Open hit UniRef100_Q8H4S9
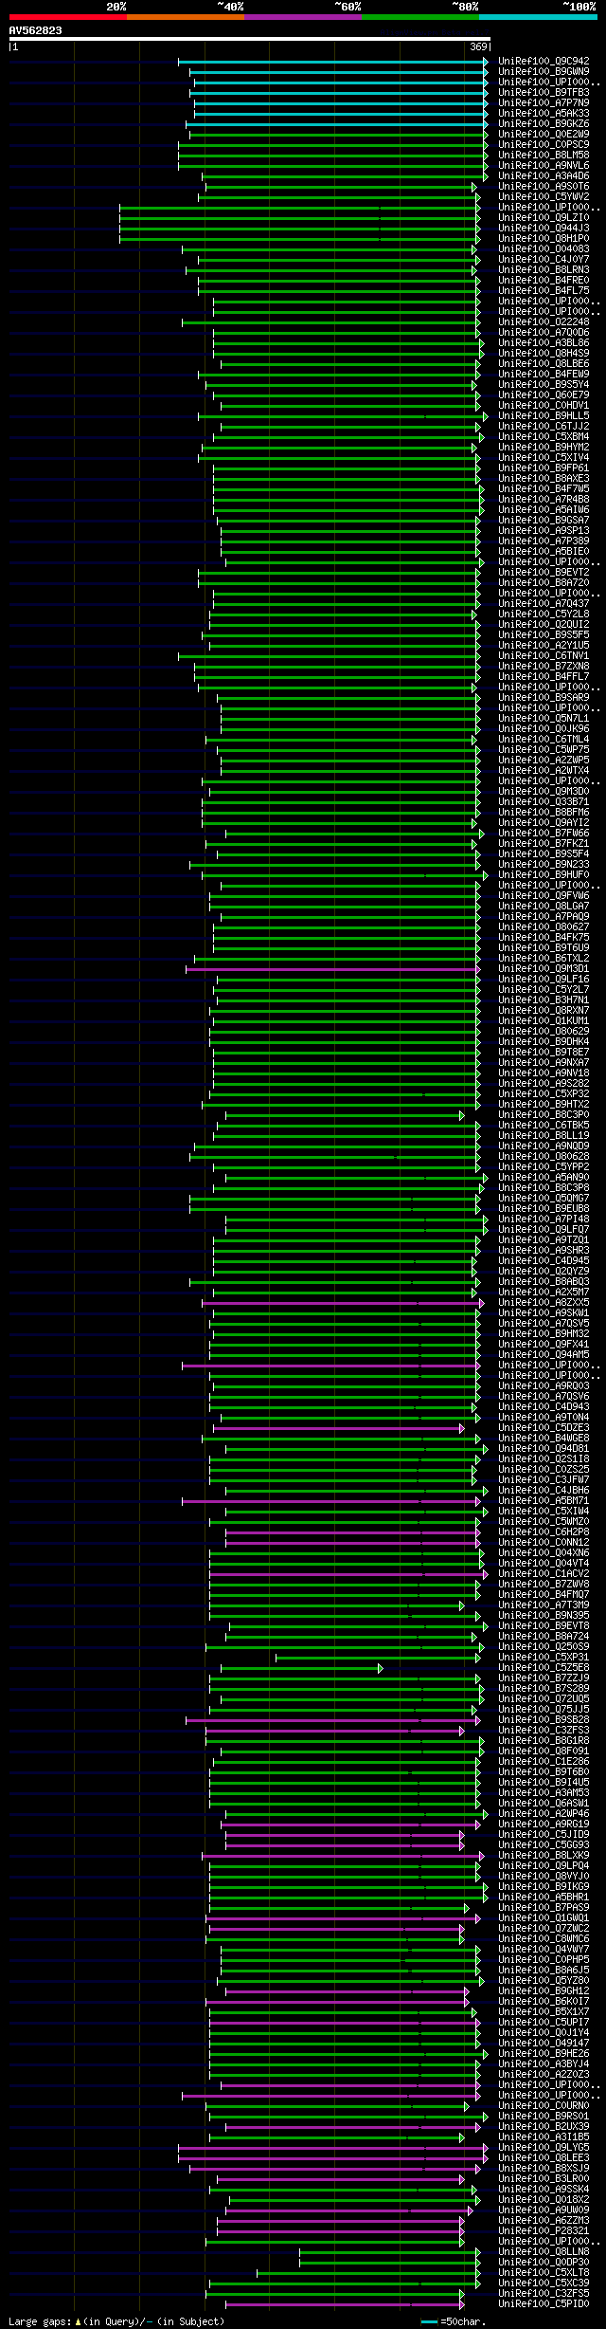This screenshot has width=606, height=2329. pyautogui.click(x=544, y=353)
